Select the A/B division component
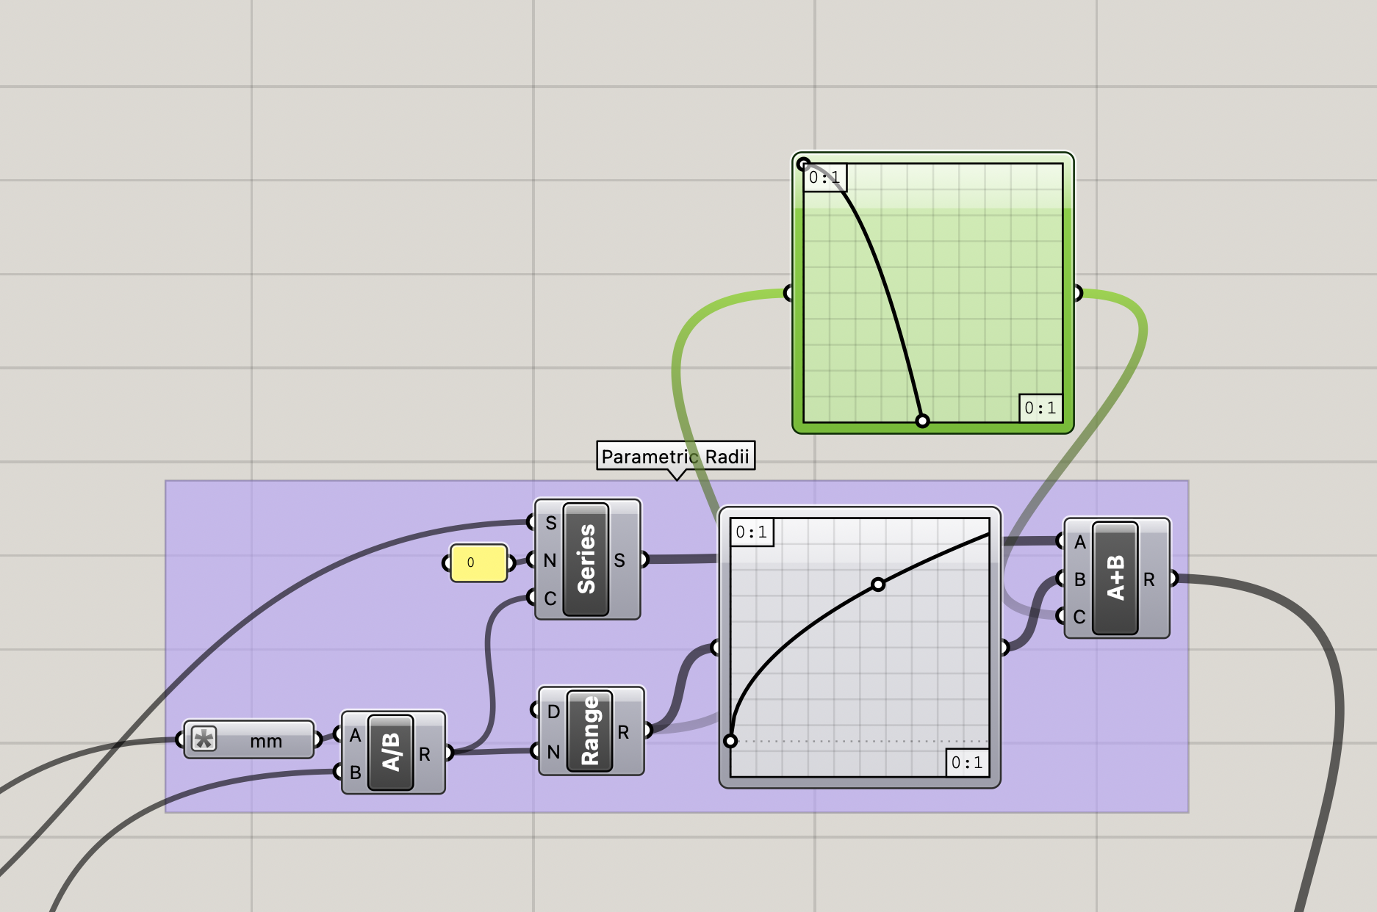Image resolution: width=1377 pixels, height=912 pixels. pos(393,752)
